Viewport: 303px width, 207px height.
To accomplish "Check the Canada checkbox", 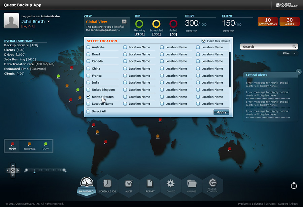I will (88, 61).
